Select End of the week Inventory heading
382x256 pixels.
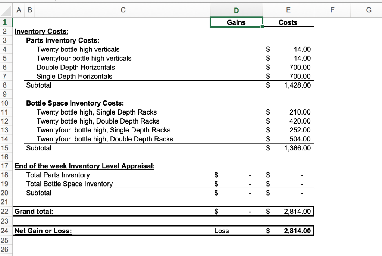coord(84,166)
